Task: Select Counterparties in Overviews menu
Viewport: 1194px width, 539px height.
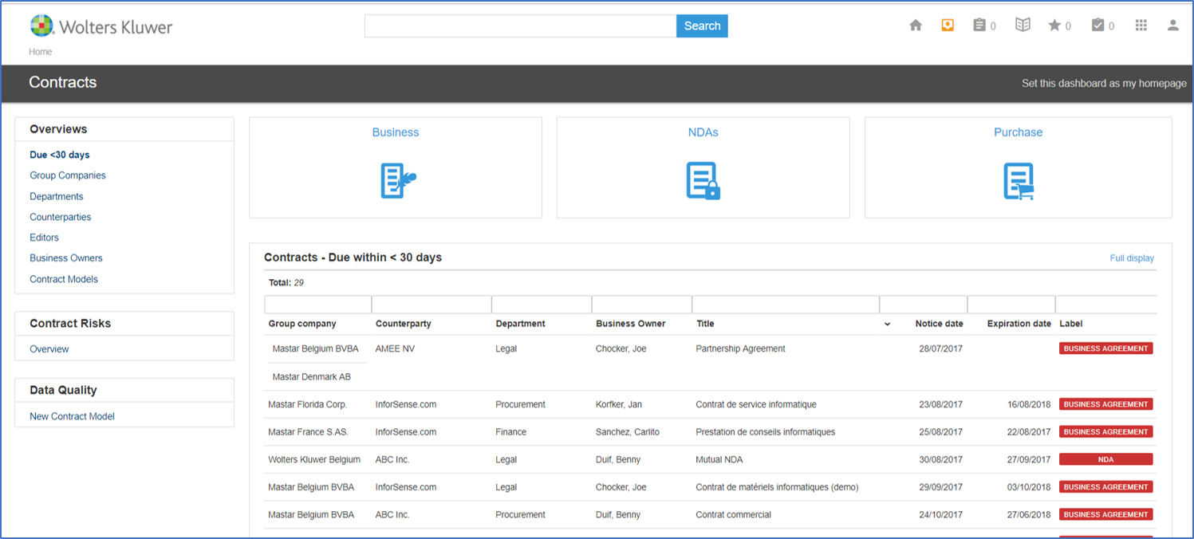Action: tap(61, 217)
